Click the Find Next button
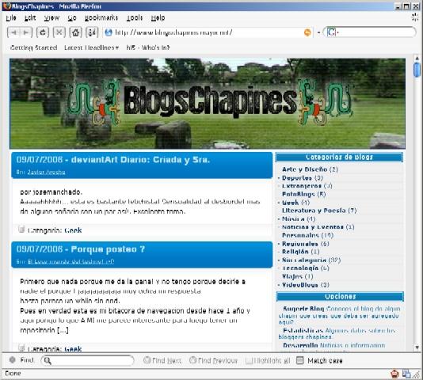423x380 pixels. 162,360
